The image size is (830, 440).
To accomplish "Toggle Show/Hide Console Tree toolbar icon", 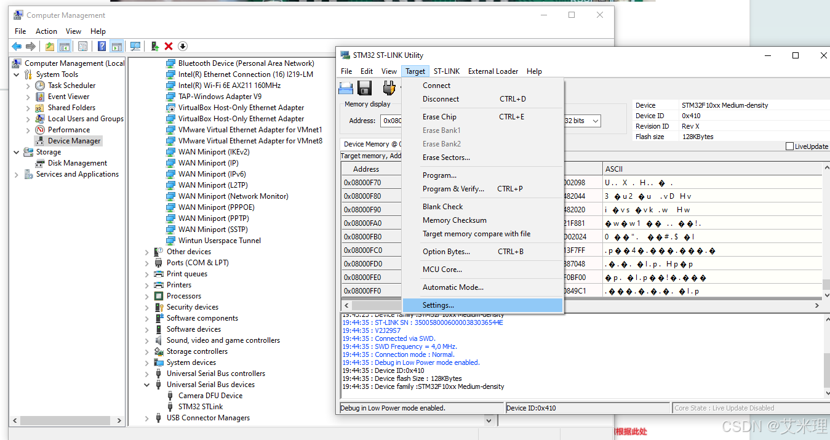I will point(64,46).
